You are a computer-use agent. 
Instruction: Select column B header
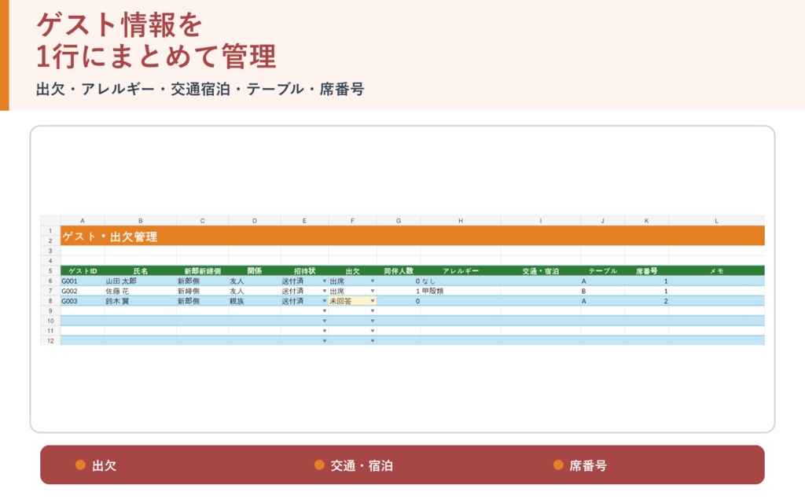(x=140, y=221)
